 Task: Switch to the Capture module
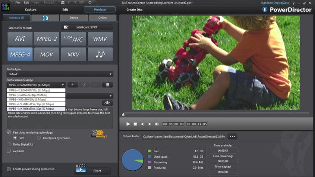click(31, 9)
